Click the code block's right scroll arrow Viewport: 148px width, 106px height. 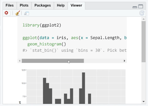click(x=124, y=61)
